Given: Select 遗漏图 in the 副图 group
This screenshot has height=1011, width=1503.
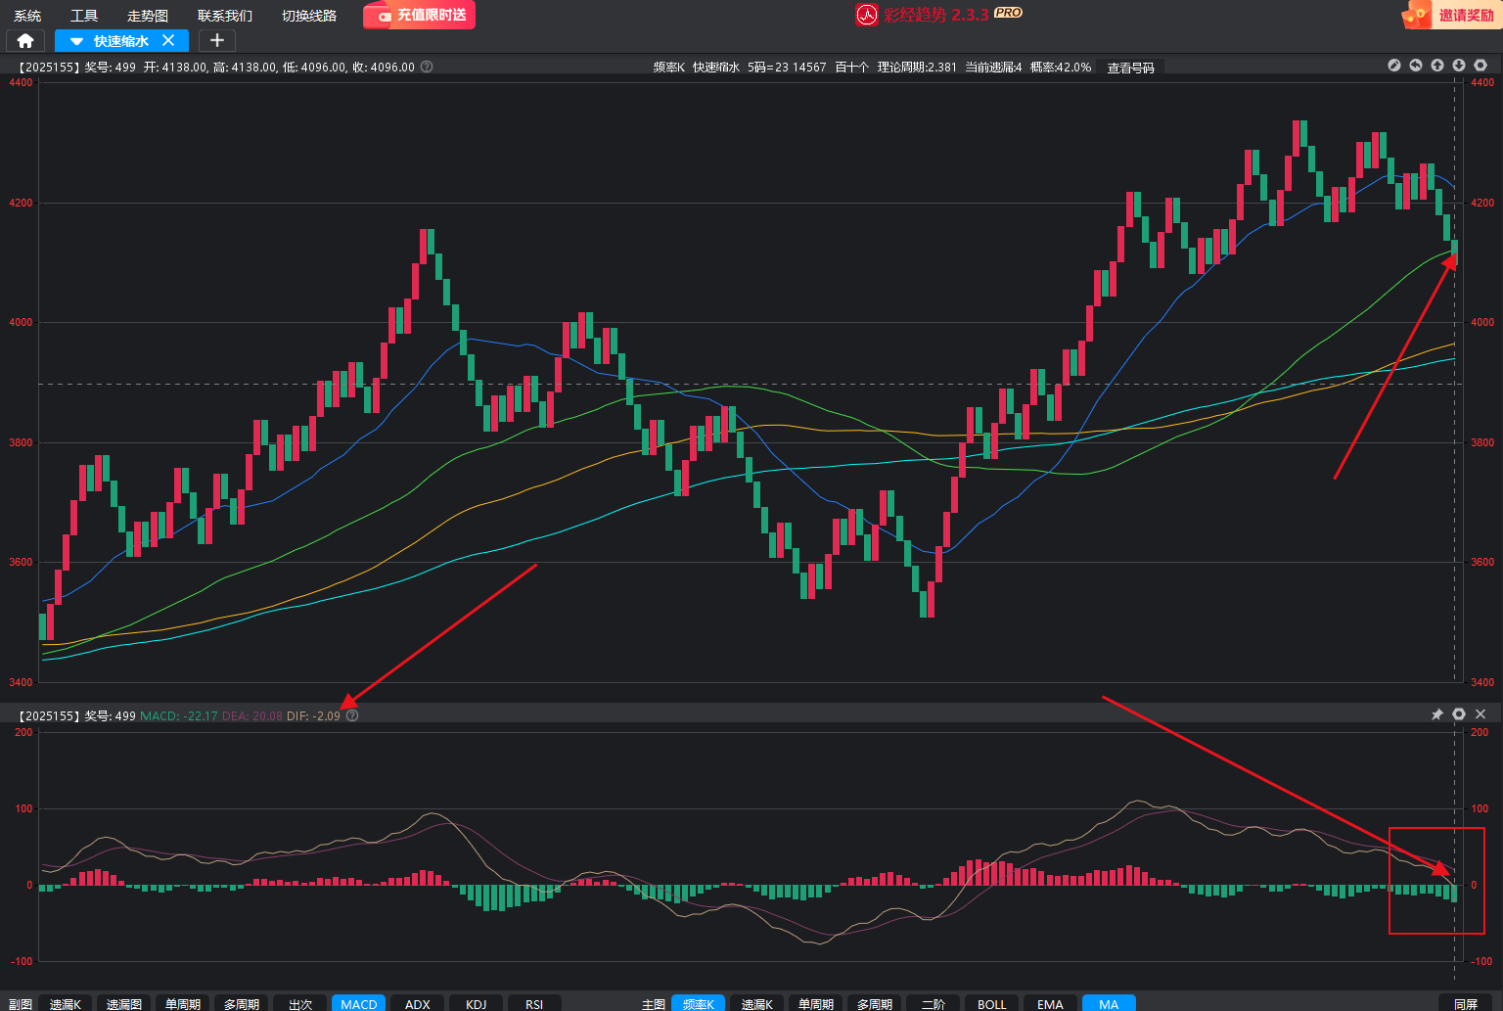Looking at the screenshot, I should pos(124,1003).
